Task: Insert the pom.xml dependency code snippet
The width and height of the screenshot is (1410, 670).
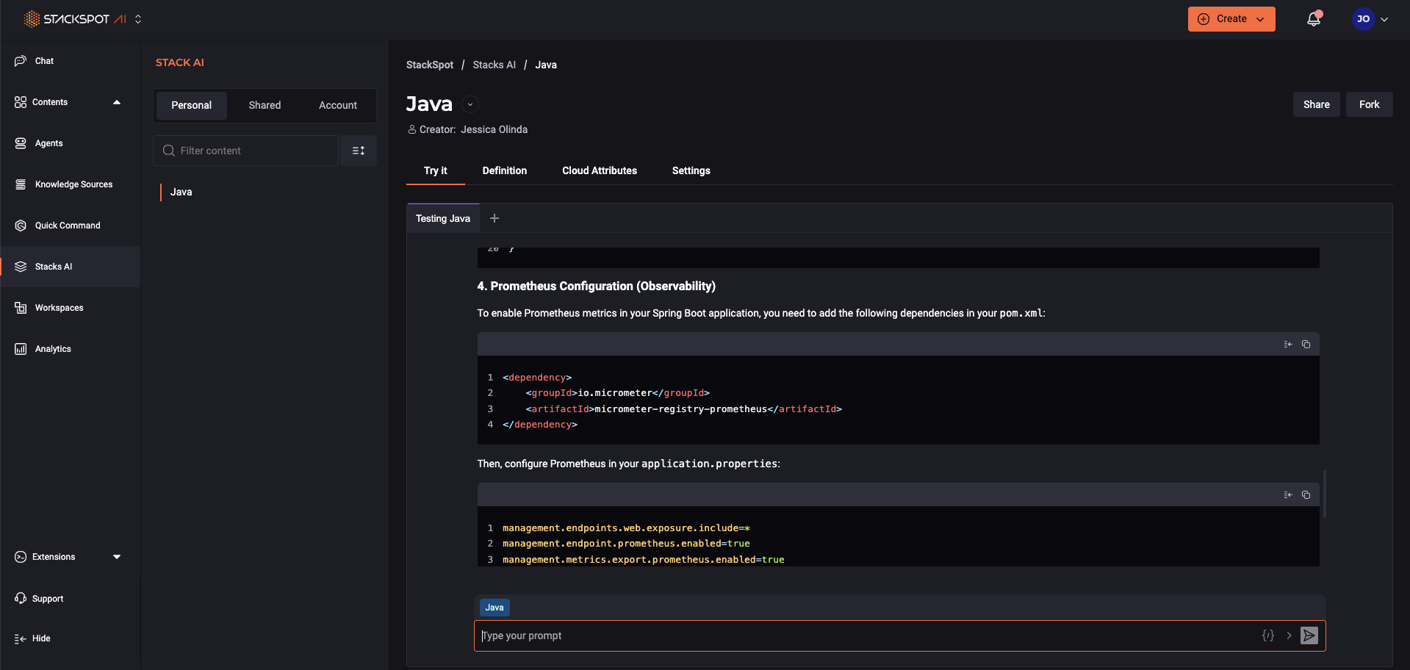Action: tap(1288, 344)
